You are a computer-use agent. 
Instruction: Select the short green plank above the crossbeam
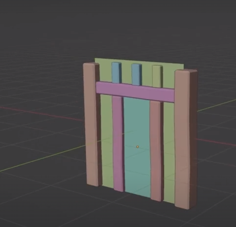(157, 76)
